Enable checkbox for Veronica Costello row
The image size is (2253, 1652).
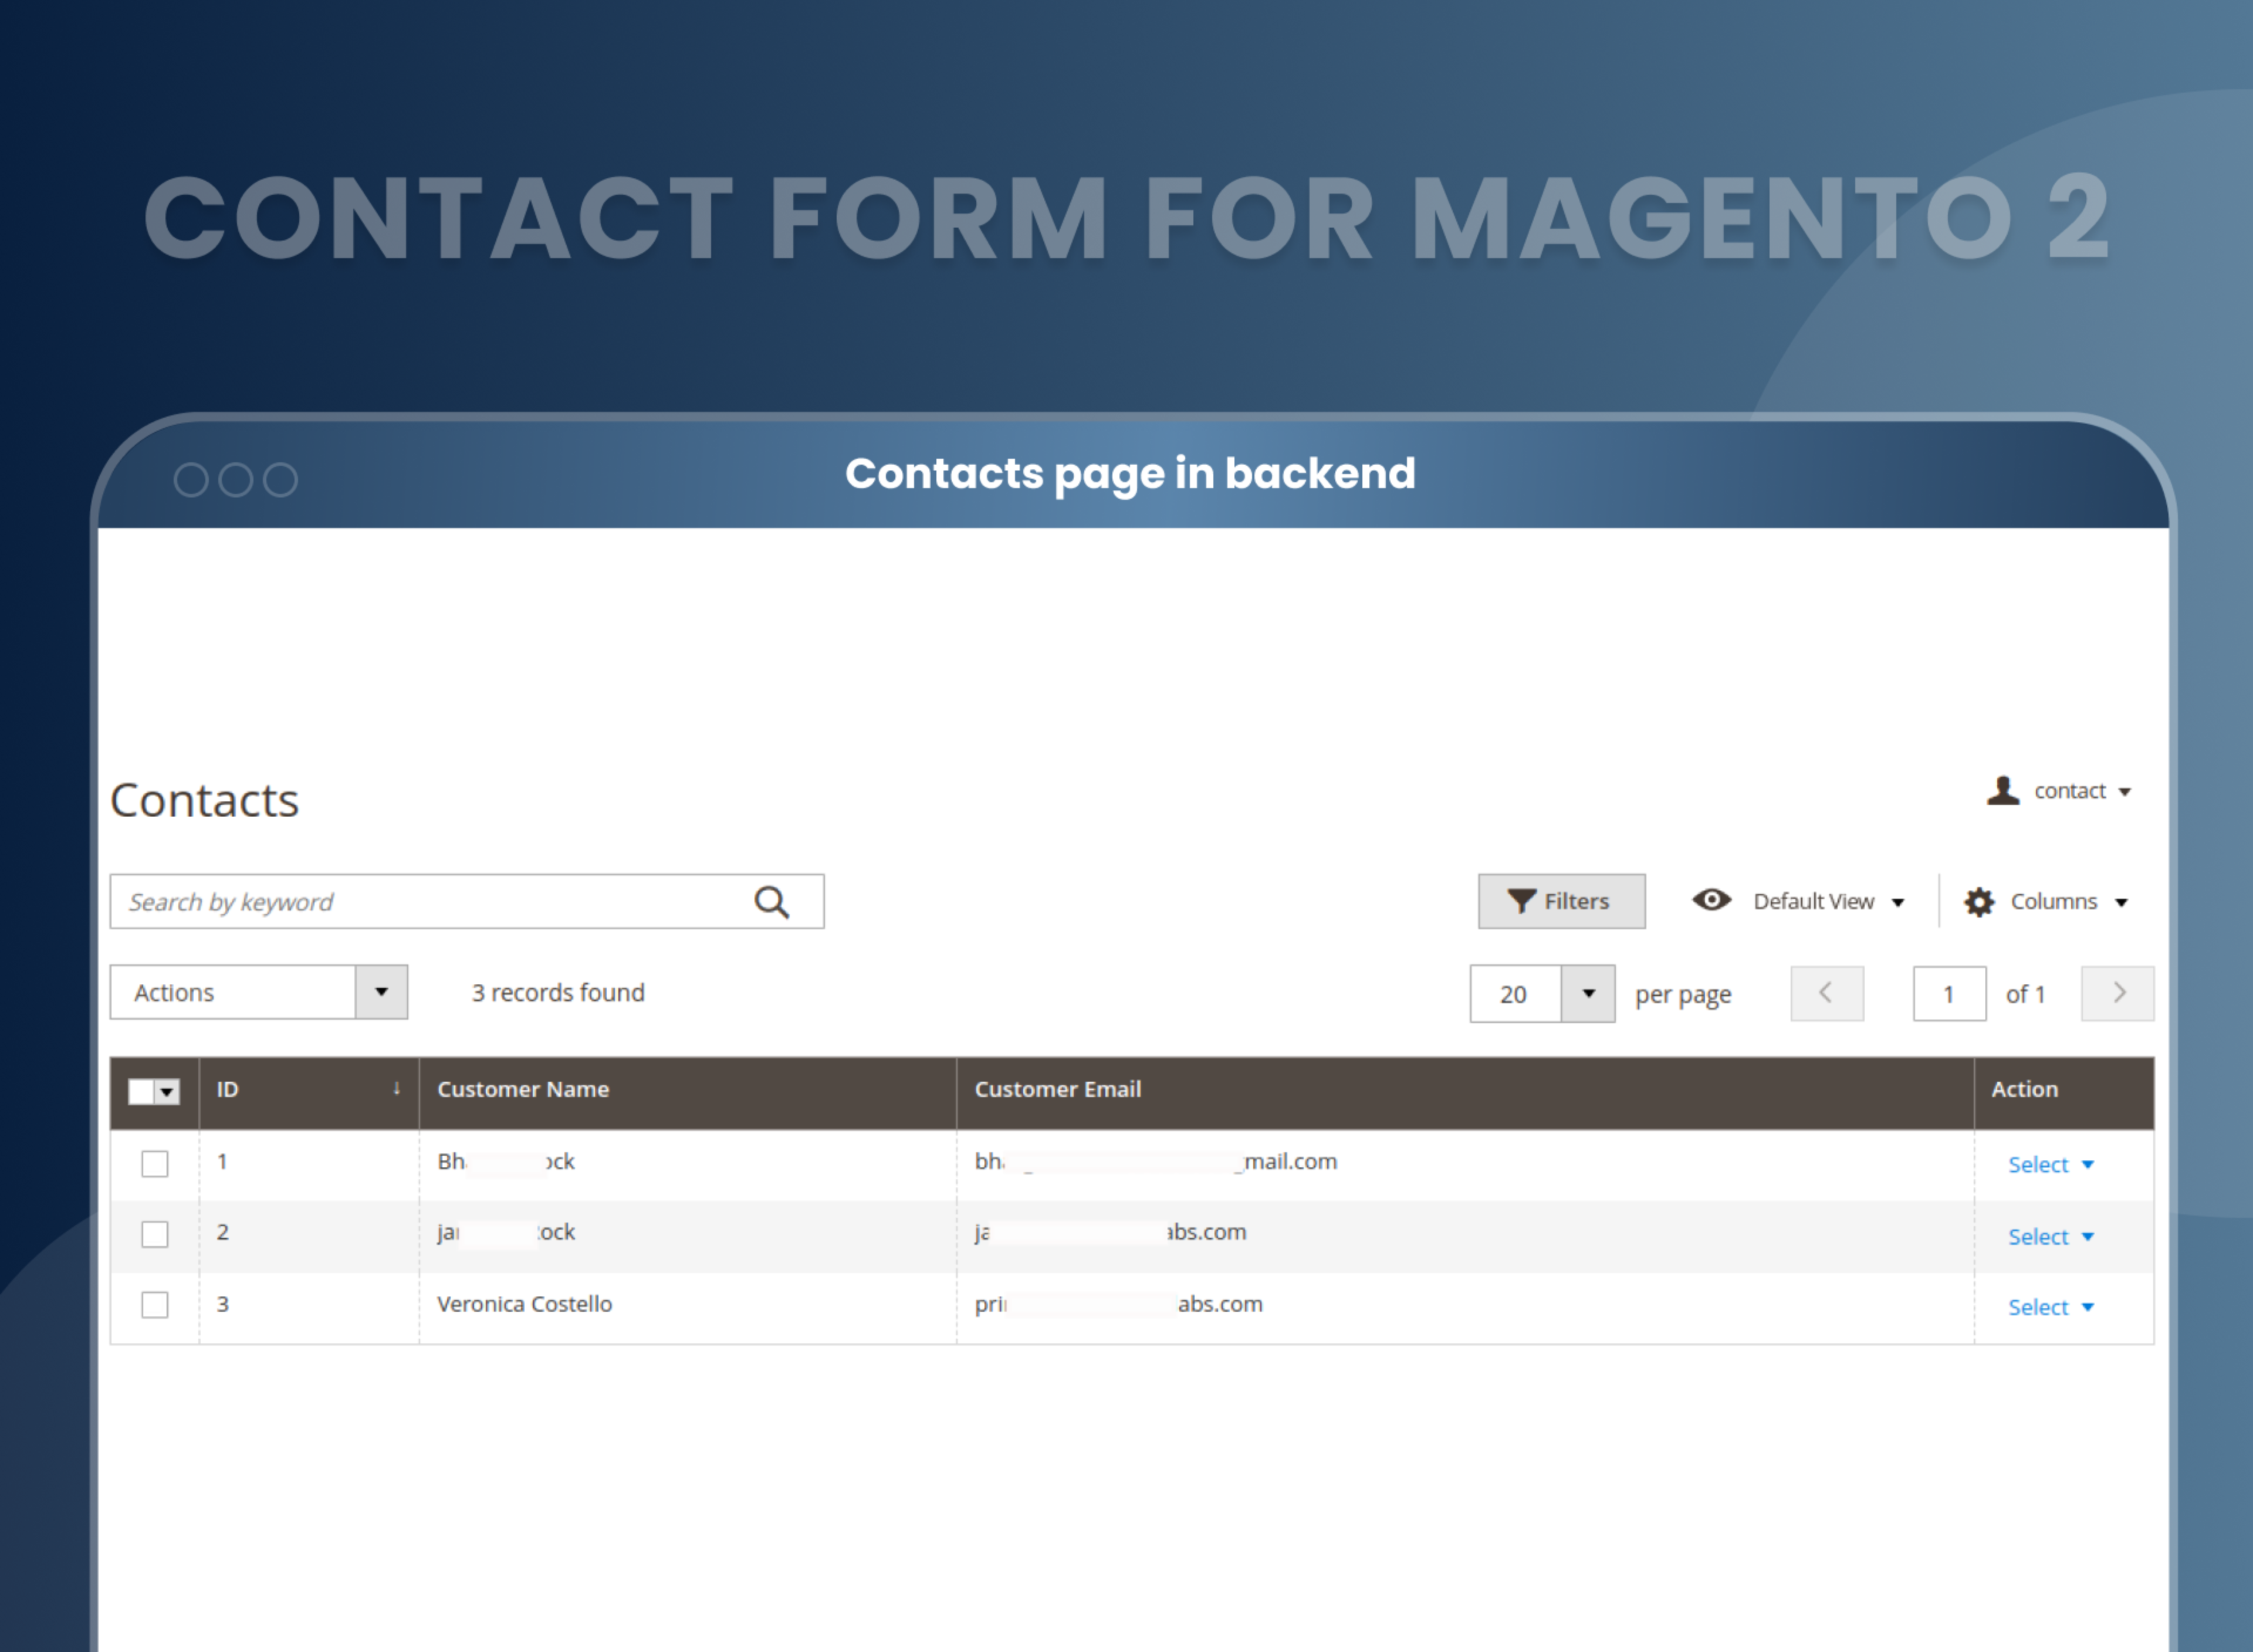(x=154, y=1304)
